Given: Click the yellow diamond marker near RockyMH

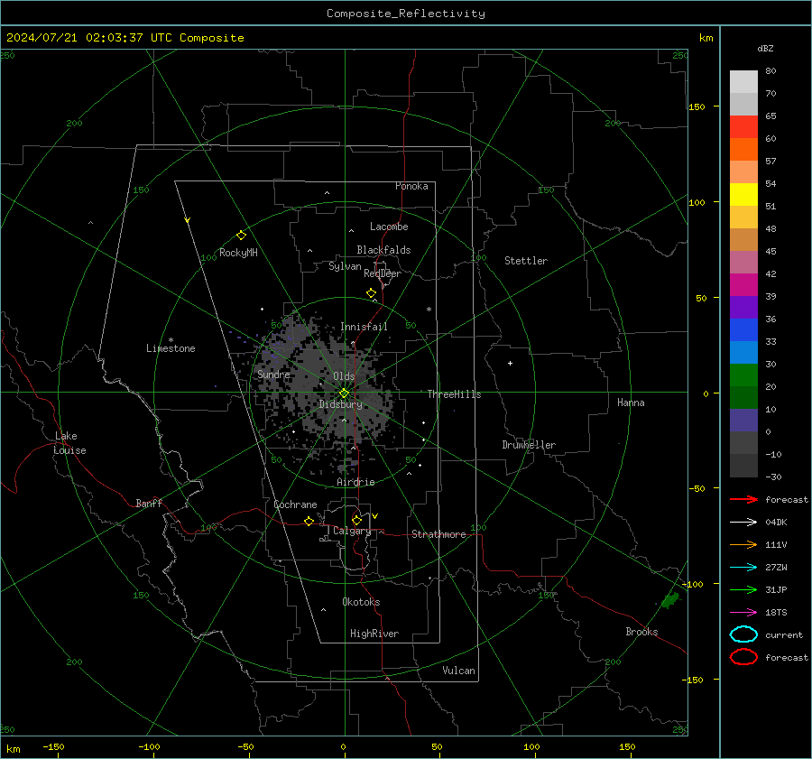Looking at the screenshot, I should pos(241,236).
